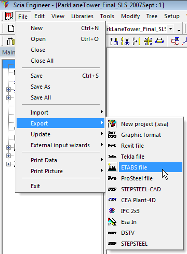Open the Libraries menu
This screenshot has width=187, height=254.
[82, 16]
